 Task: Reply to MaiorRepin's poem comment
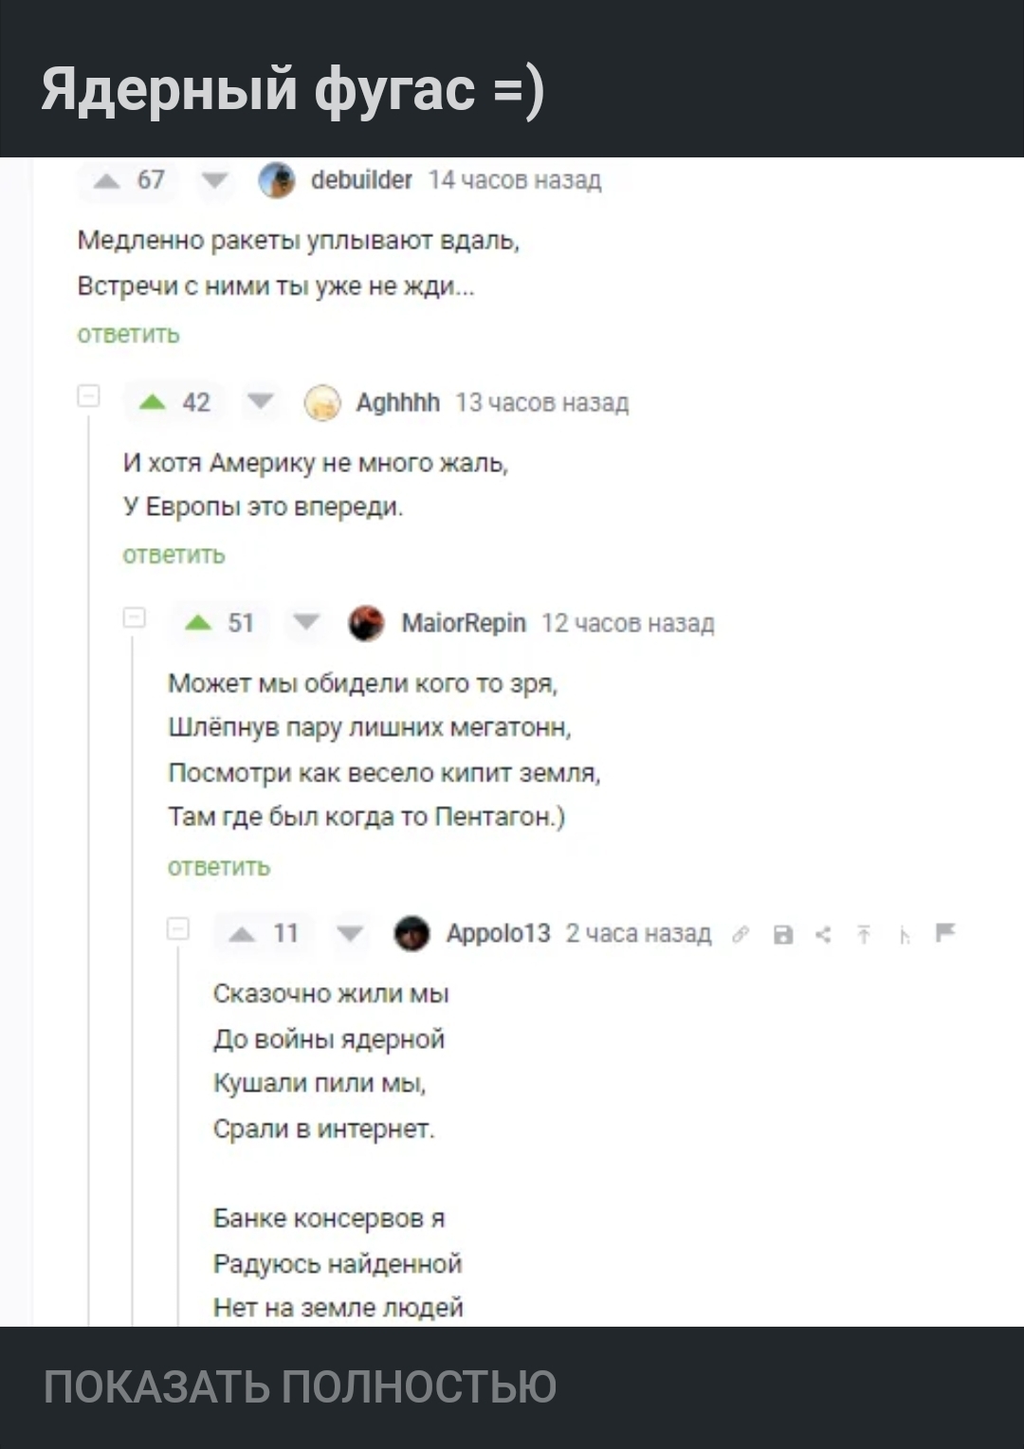219,867
